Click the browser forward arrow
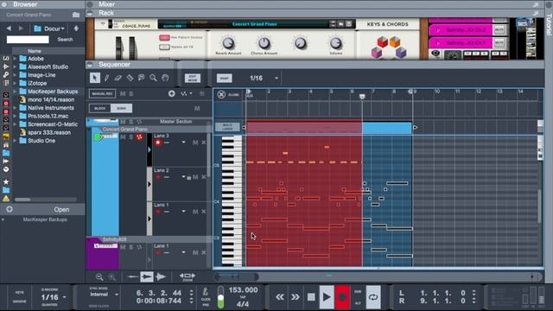The width and height of the screenshot is (553, 311). click(x=21, y=29)
